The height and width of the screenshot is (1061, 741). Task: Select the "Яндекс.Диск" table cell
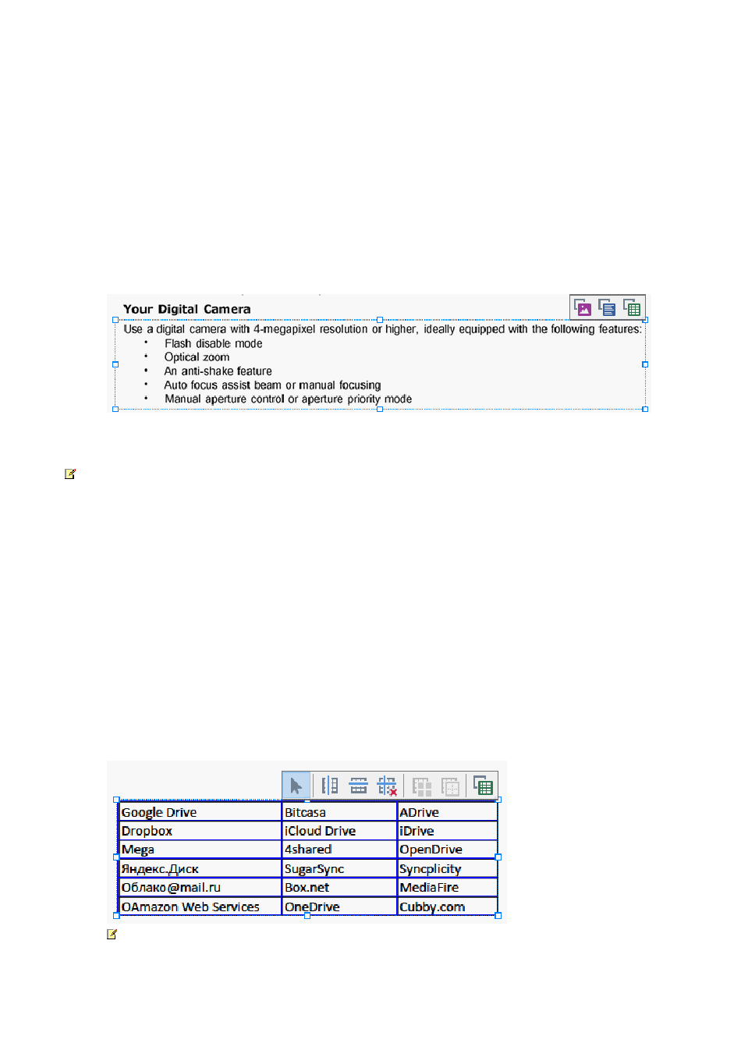200,868
